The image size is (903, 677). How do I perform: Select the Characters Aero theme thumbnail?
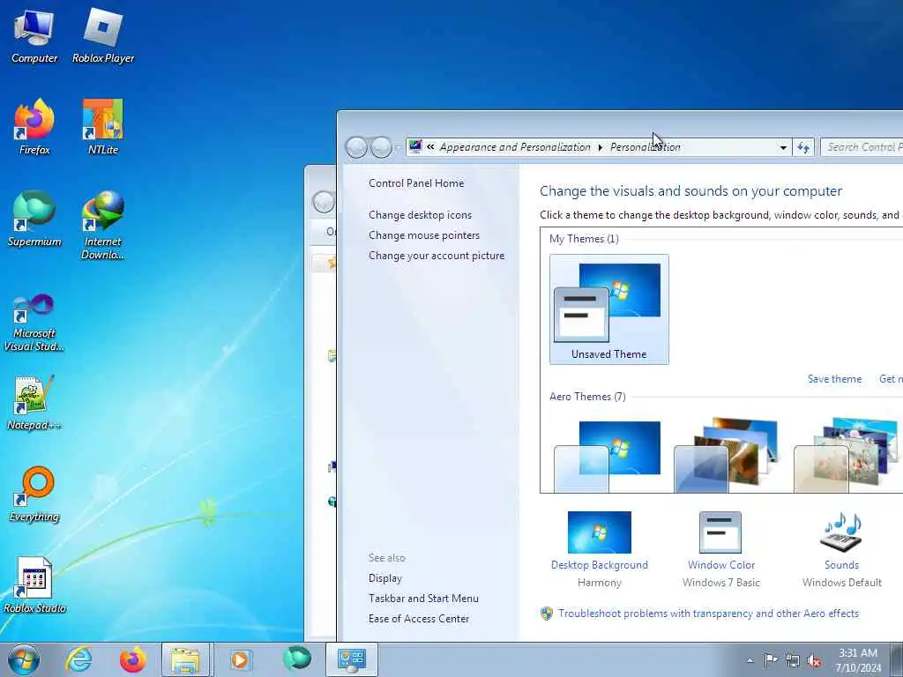click(847, 456)
